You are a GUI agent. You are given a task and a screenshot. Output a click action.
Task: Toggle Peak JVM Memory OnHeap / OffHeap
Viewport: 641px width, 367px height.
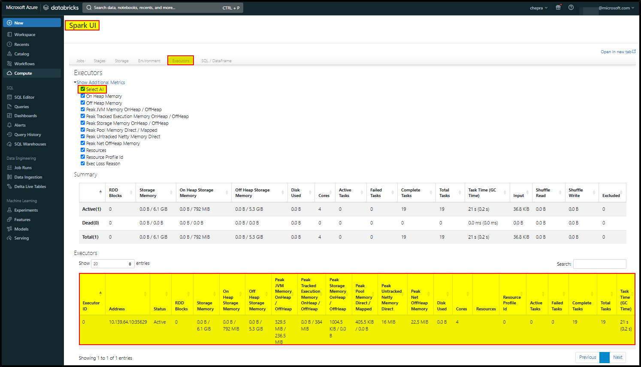tap(83, 109)
